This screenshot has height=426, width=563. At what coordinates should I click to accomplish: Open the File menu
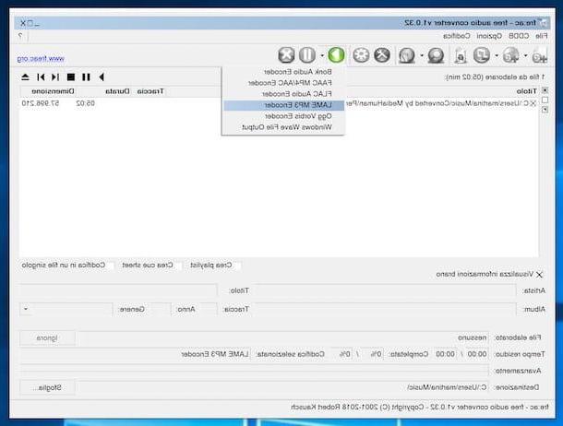541,36
